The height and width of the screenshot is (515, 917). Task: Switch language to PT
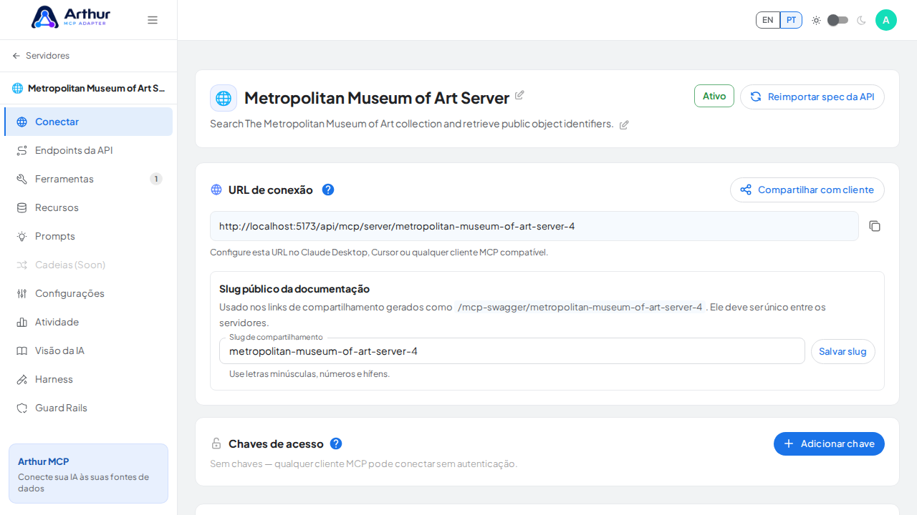[x=791, y=20]
